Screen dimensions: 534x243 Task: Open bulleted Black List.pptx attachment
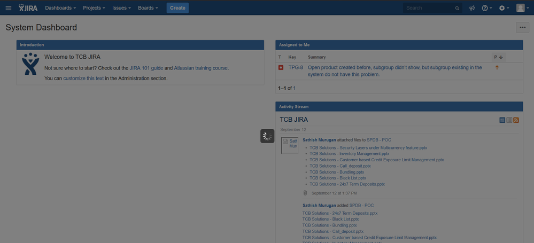(338, 178)
